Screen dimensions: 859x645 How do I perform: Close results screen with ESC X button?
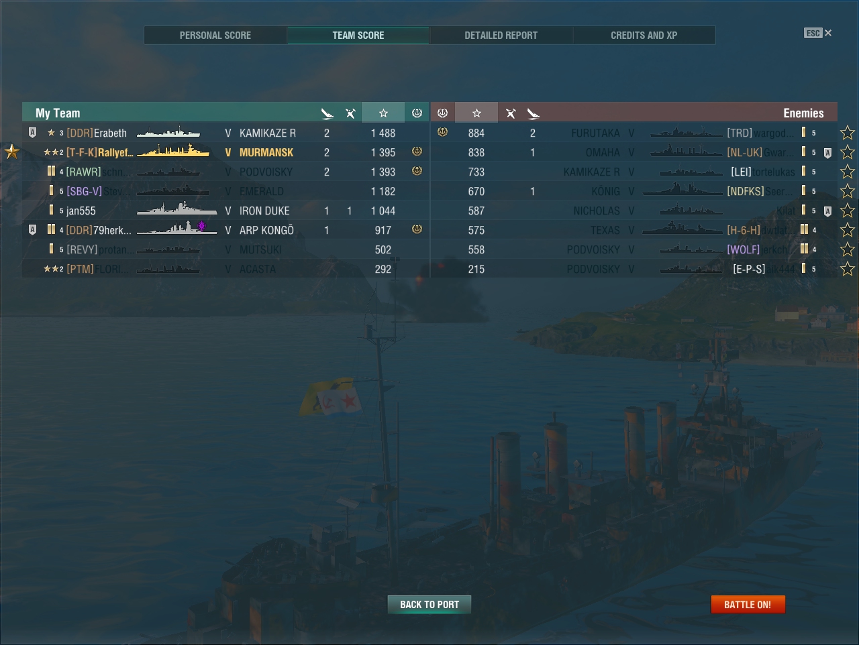point(818,33)
